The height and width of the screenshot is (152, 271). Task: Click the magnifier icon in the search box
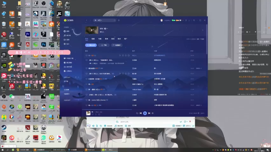coord(114,20)
